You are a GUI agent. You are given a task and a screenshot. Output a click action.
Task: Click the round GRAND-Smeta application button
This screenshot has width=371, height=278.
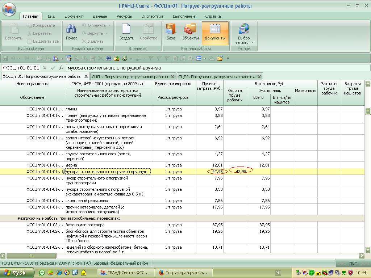[9, 9]
